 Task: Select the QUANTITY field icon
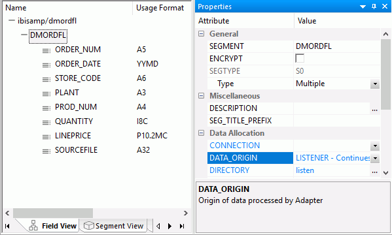46,123
